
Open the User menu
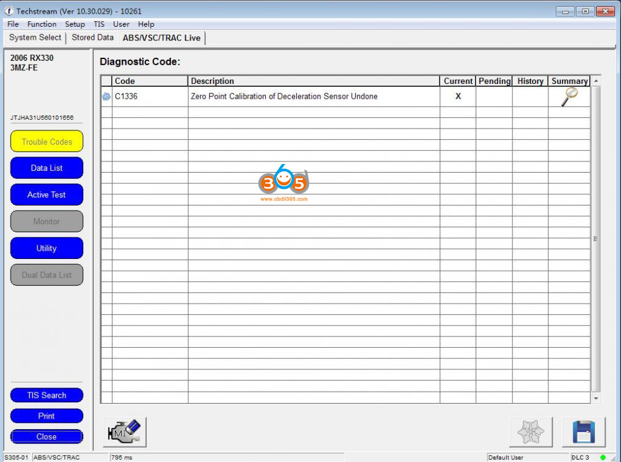(121, 24)
